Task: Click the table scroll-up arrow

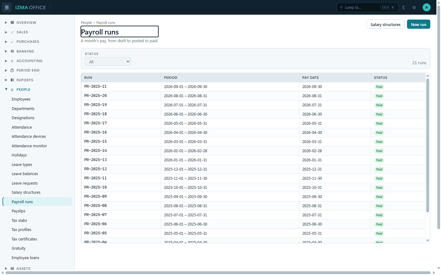Action: point(428,75)
